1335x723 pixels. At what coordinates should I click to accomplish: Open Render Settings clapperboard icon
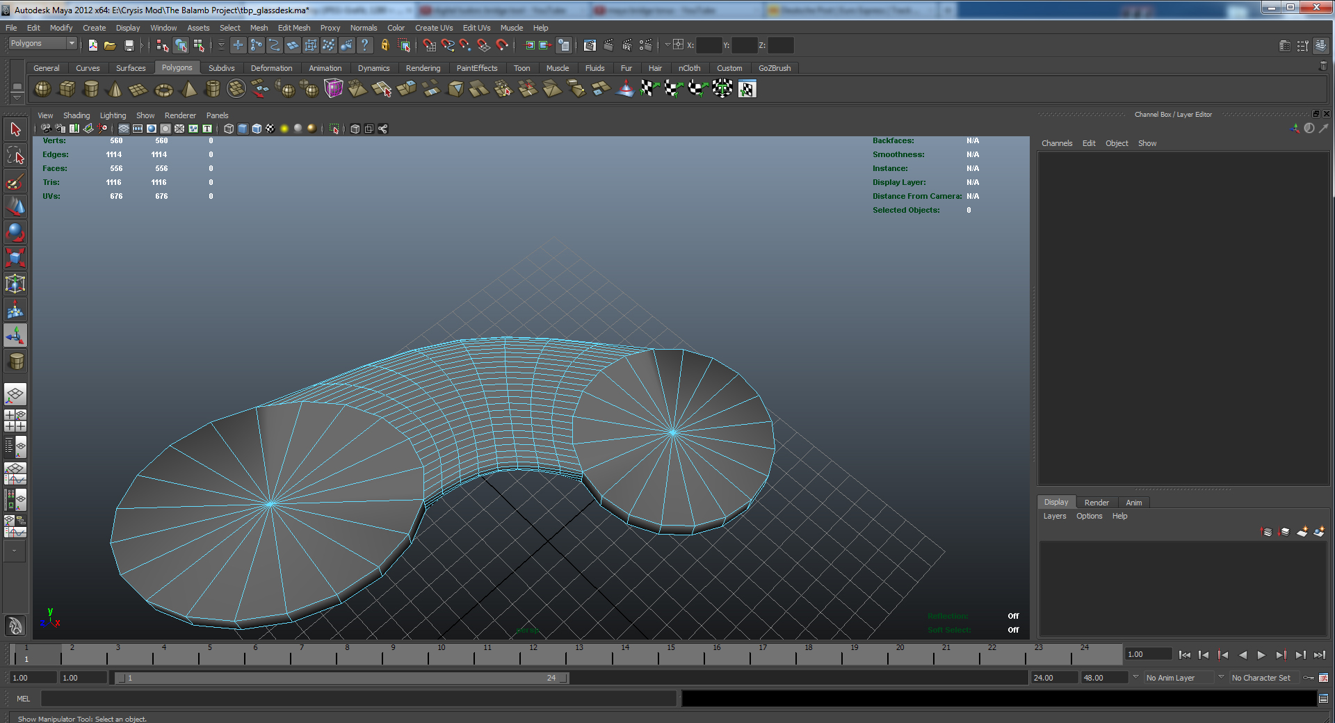click(x=646, y=45)
